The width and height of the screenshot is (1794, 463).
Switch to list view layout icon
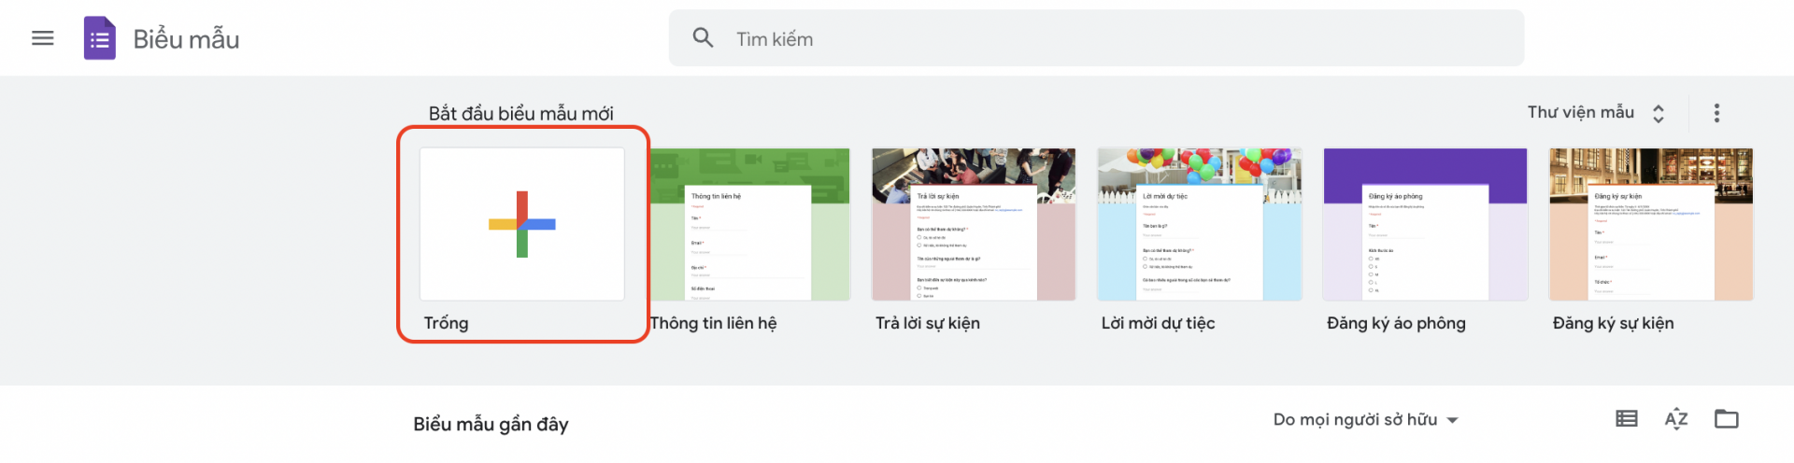(x=1627, y=419)
